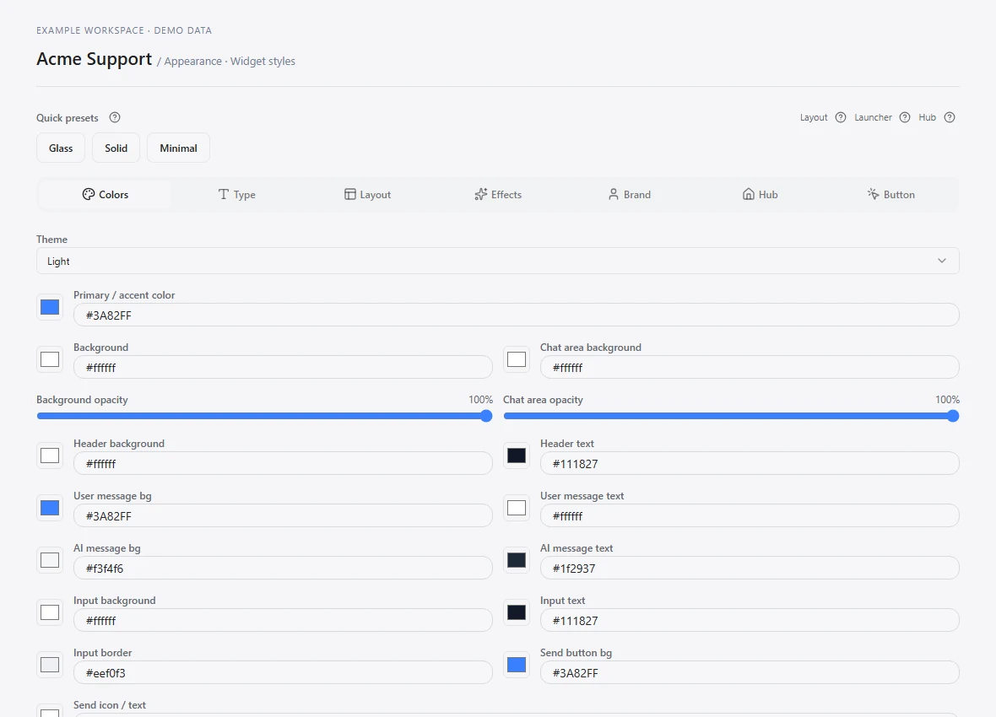Screen dimensions: 996x717
Task: Open help icon next to Layout
Action: 841,117
